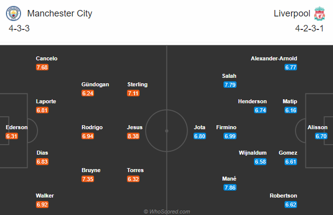
Task: Open the Liverpool team name link
Action: (292, 13)
